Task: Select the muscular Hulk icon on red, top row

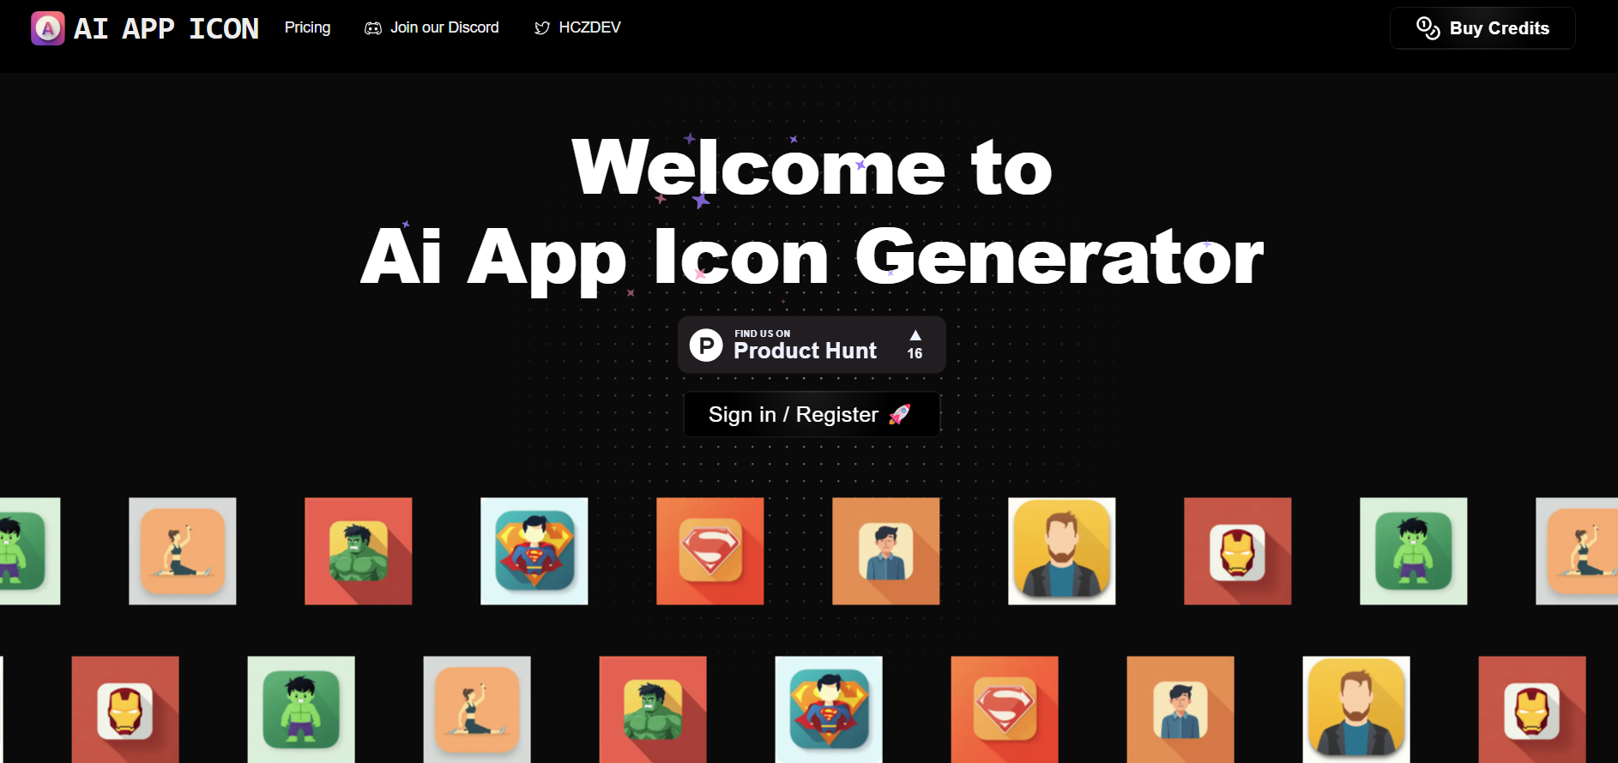Action: [x=359, y=551]
